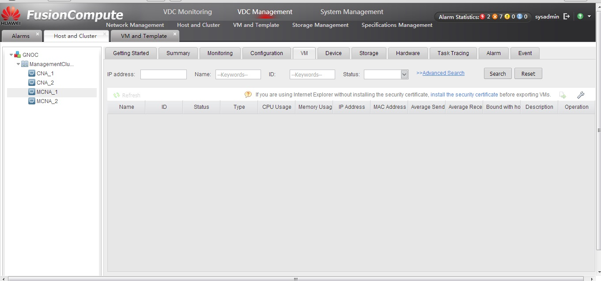Select the VM tab

[x=304, y=53]
